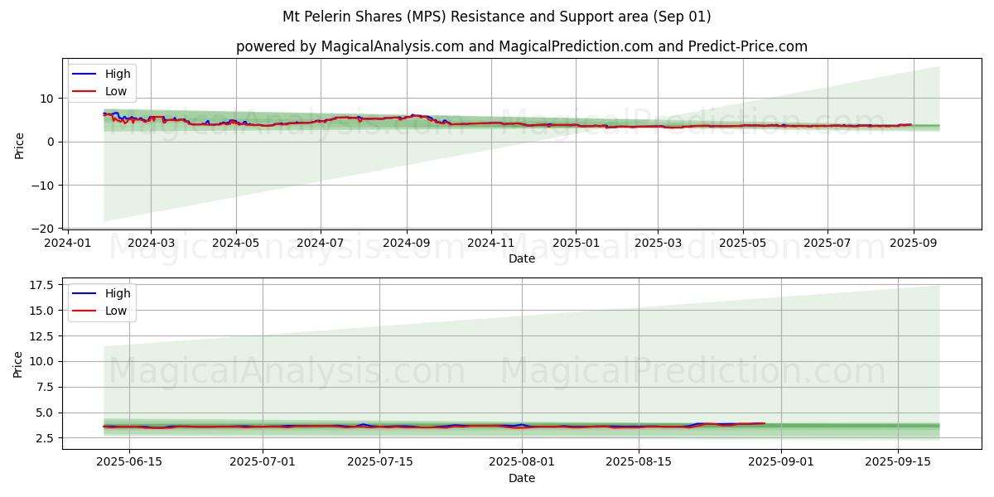Viewport: 994px width, 497px height.
Task: Click the '7.5' y-axis tick on the bottom chart
Action: 46,387
